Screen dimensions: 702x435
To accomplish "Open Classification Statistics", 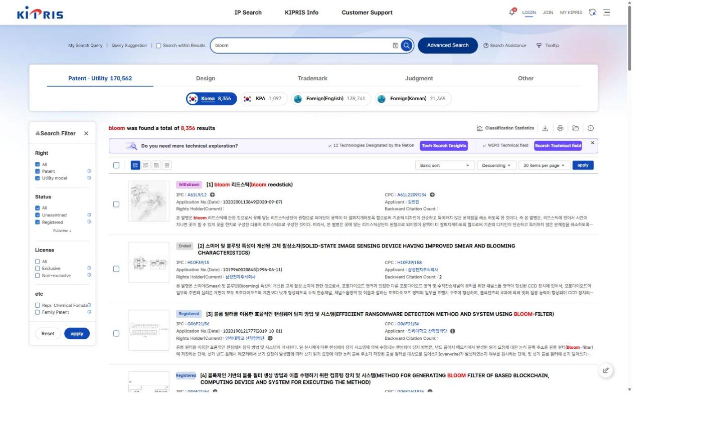I will pos(505,128).
